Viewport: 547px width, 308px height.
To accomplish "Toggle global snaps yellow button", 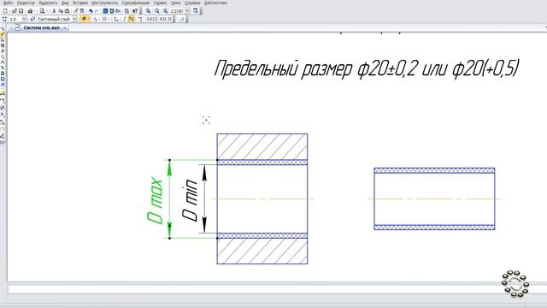I will (x=84, y=19).
